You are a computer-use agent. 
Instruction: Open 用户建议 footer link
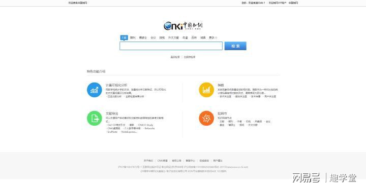tap(218, 161)
